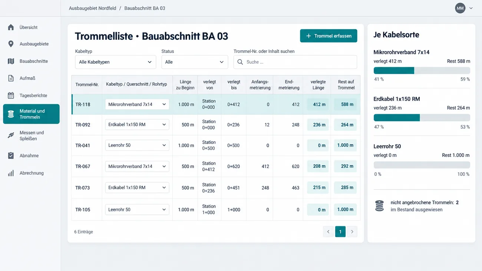This screenshot has width=482, height=271.
Task: Open cable type dropdown for TR-118
Action: click(137, 104)
